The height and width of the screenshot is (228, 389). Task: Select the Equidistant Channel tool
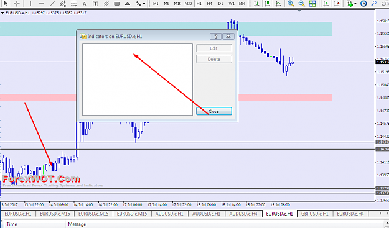tap(63, 4)
